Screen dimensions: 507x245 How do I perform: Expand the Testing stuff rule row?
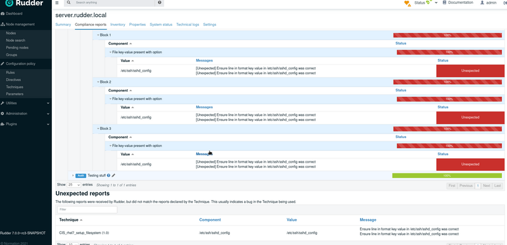coord(73,175)
